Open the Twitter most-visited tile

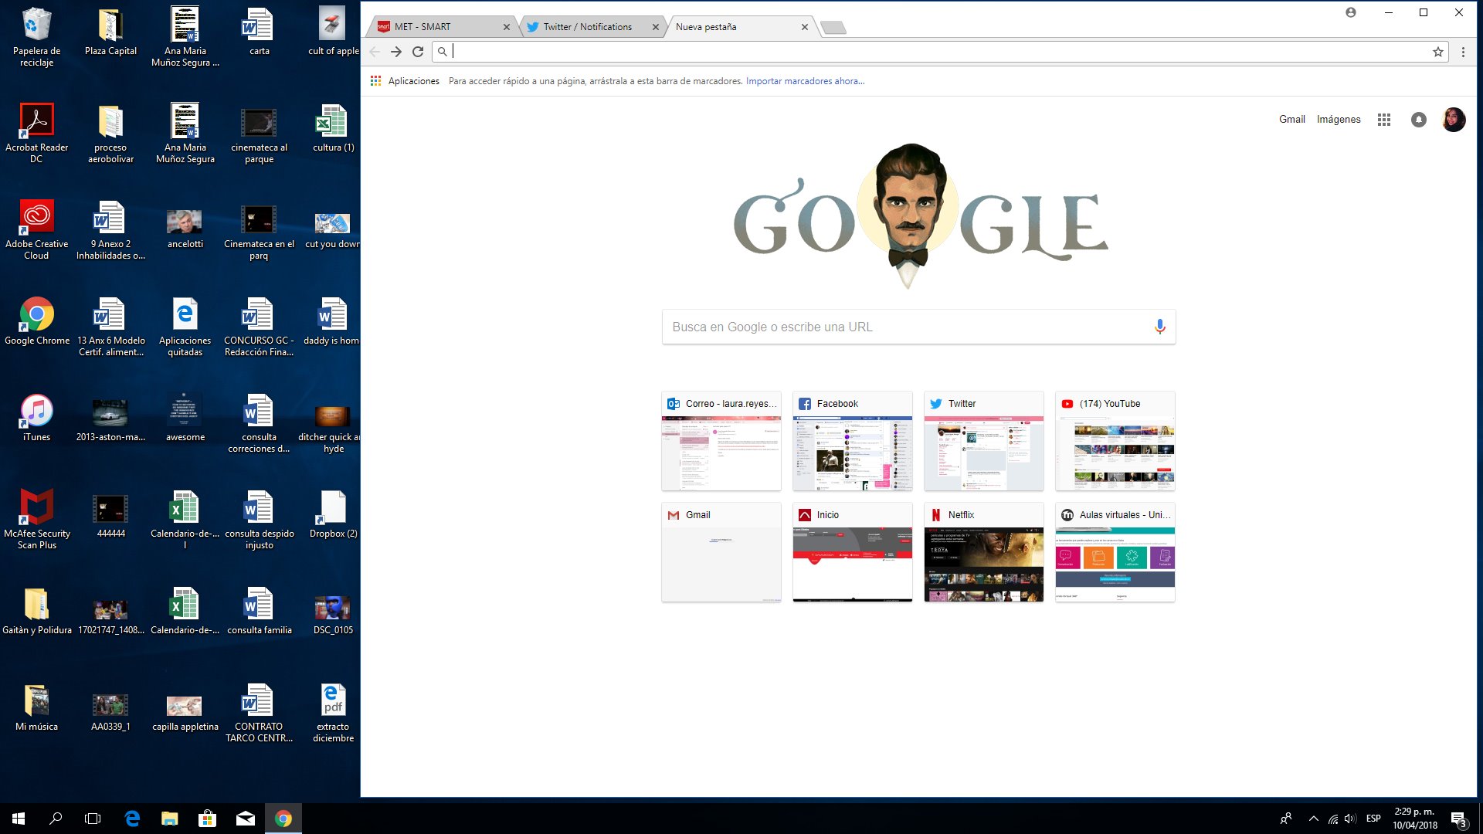coord(984,441)
